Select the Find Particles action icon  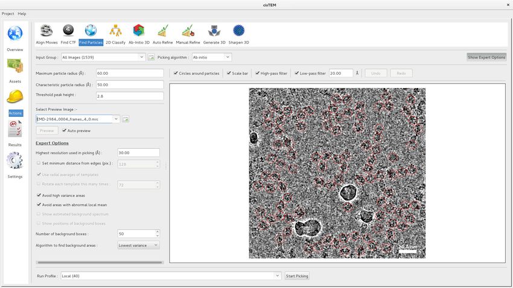tap(91, 34)
